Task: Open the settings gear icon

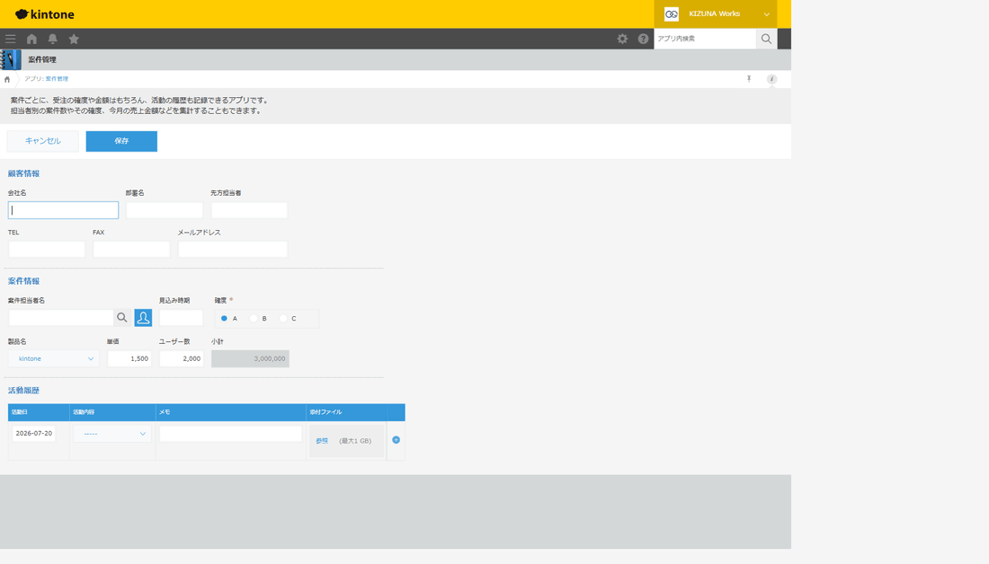Action: [622, 40]
